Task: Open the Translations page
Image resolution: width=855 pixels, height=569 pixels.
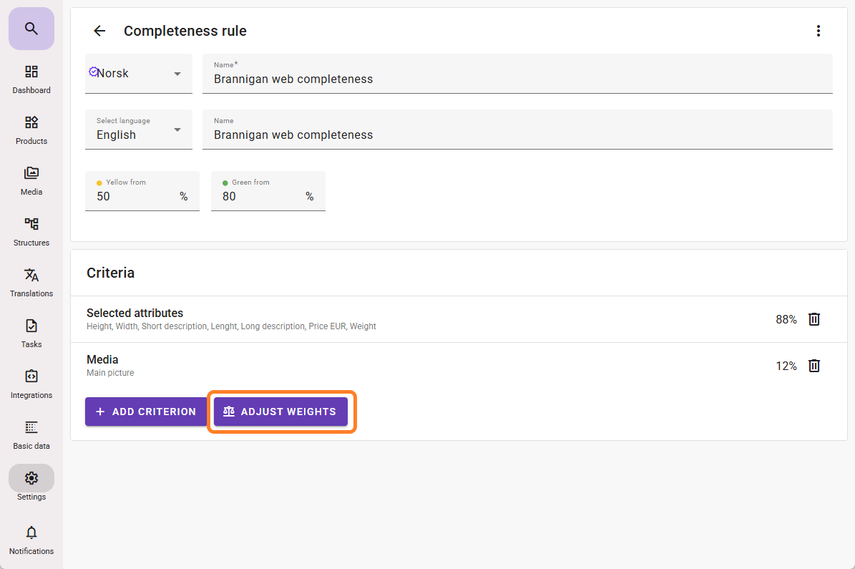Action: click(31, 282)
